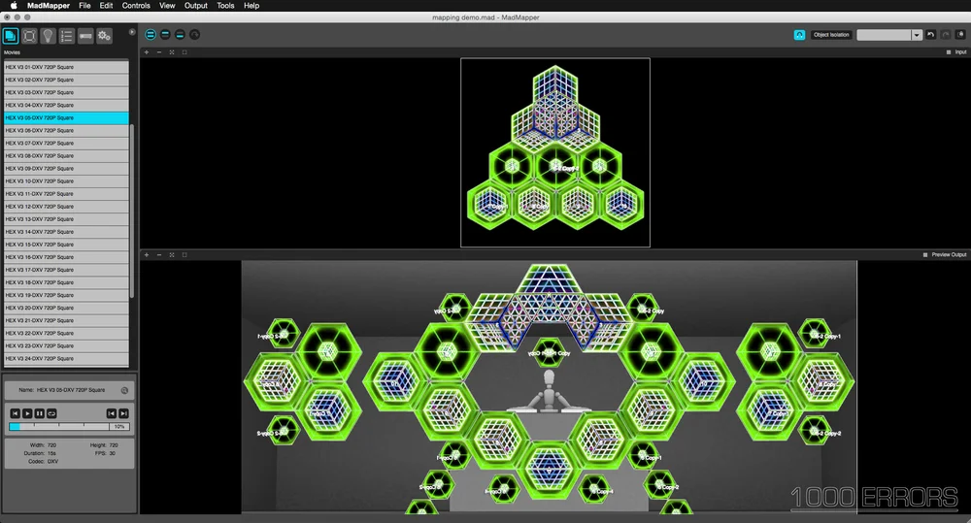
Task: Select movie HEX V3 08-DXV 720P Square
Action: (x=66, y=156)
